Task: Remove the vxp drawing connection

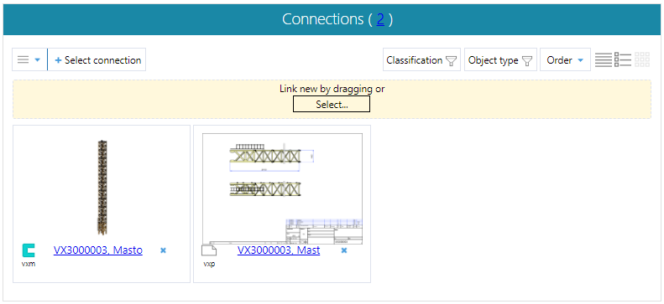Action: [344, 250]
